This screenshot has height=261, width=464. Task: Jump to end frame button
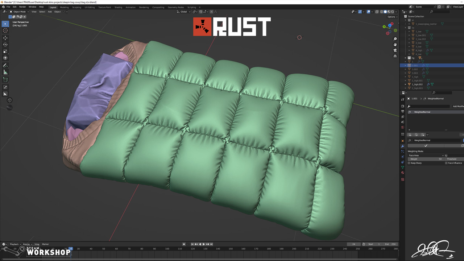(x=211, y=244)
